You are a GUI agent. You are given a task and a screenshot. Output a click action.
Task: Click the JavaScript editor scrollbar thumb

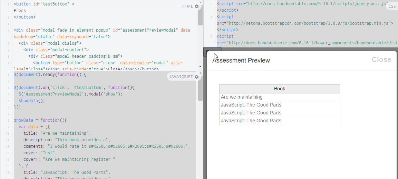click(x=201, y=88)
